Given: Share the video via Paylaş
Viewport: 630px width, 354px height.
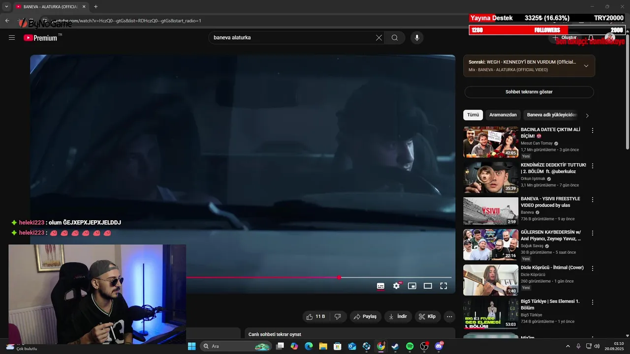Looking at the screenshot, I should pyautogui.click(x=365, y=317).
